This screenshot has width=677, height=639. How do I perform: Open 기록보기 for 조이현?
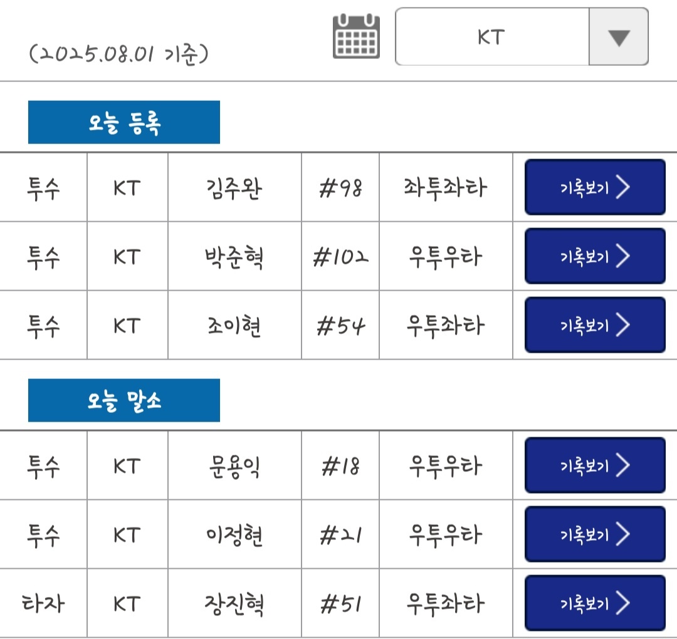594,325
